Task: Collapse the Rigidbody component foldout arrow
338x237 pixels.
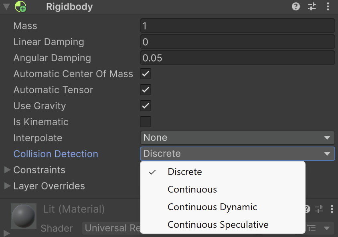Action: (6, 7)
